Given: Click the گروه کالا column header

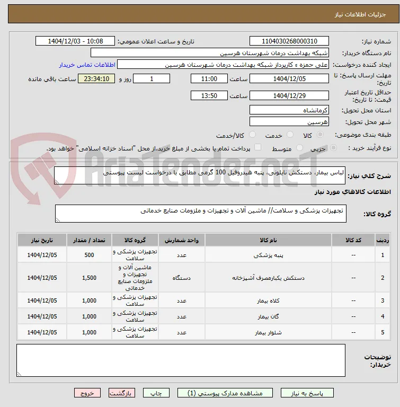Looking at the screenshot, I should coord(135,240).
